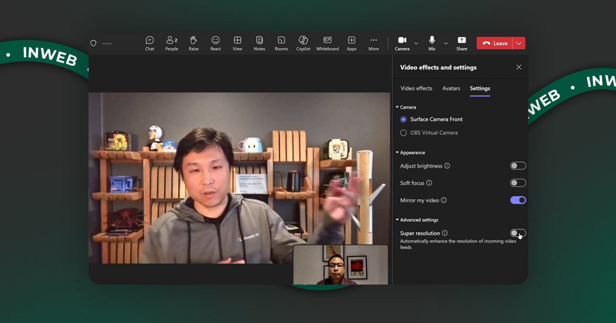Switch to the Video effects tab
Image resolution: width=616 pixels, height=323 pixels.
pyautogui.click(x=416, y=88)
